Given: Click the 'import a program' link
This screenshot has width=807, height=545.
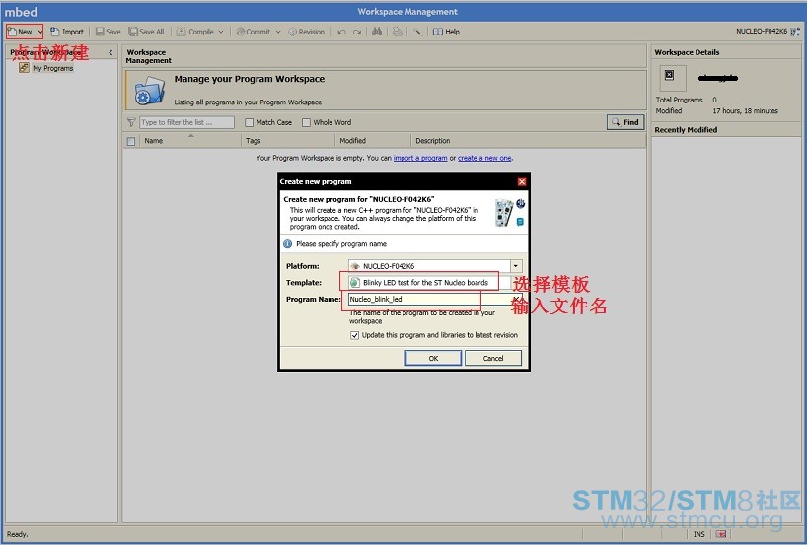Looking at the screenshot, I should [x=420, y=158].
